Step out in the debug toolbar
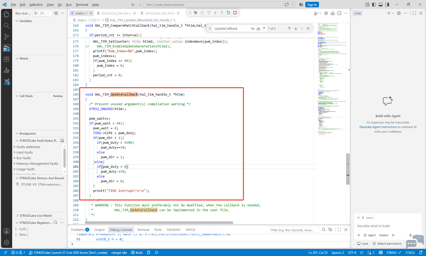The image size is (426, 256). pos(222,13)
